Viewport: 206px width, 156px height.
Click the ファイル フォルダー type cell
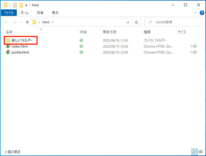click(155, 40)
